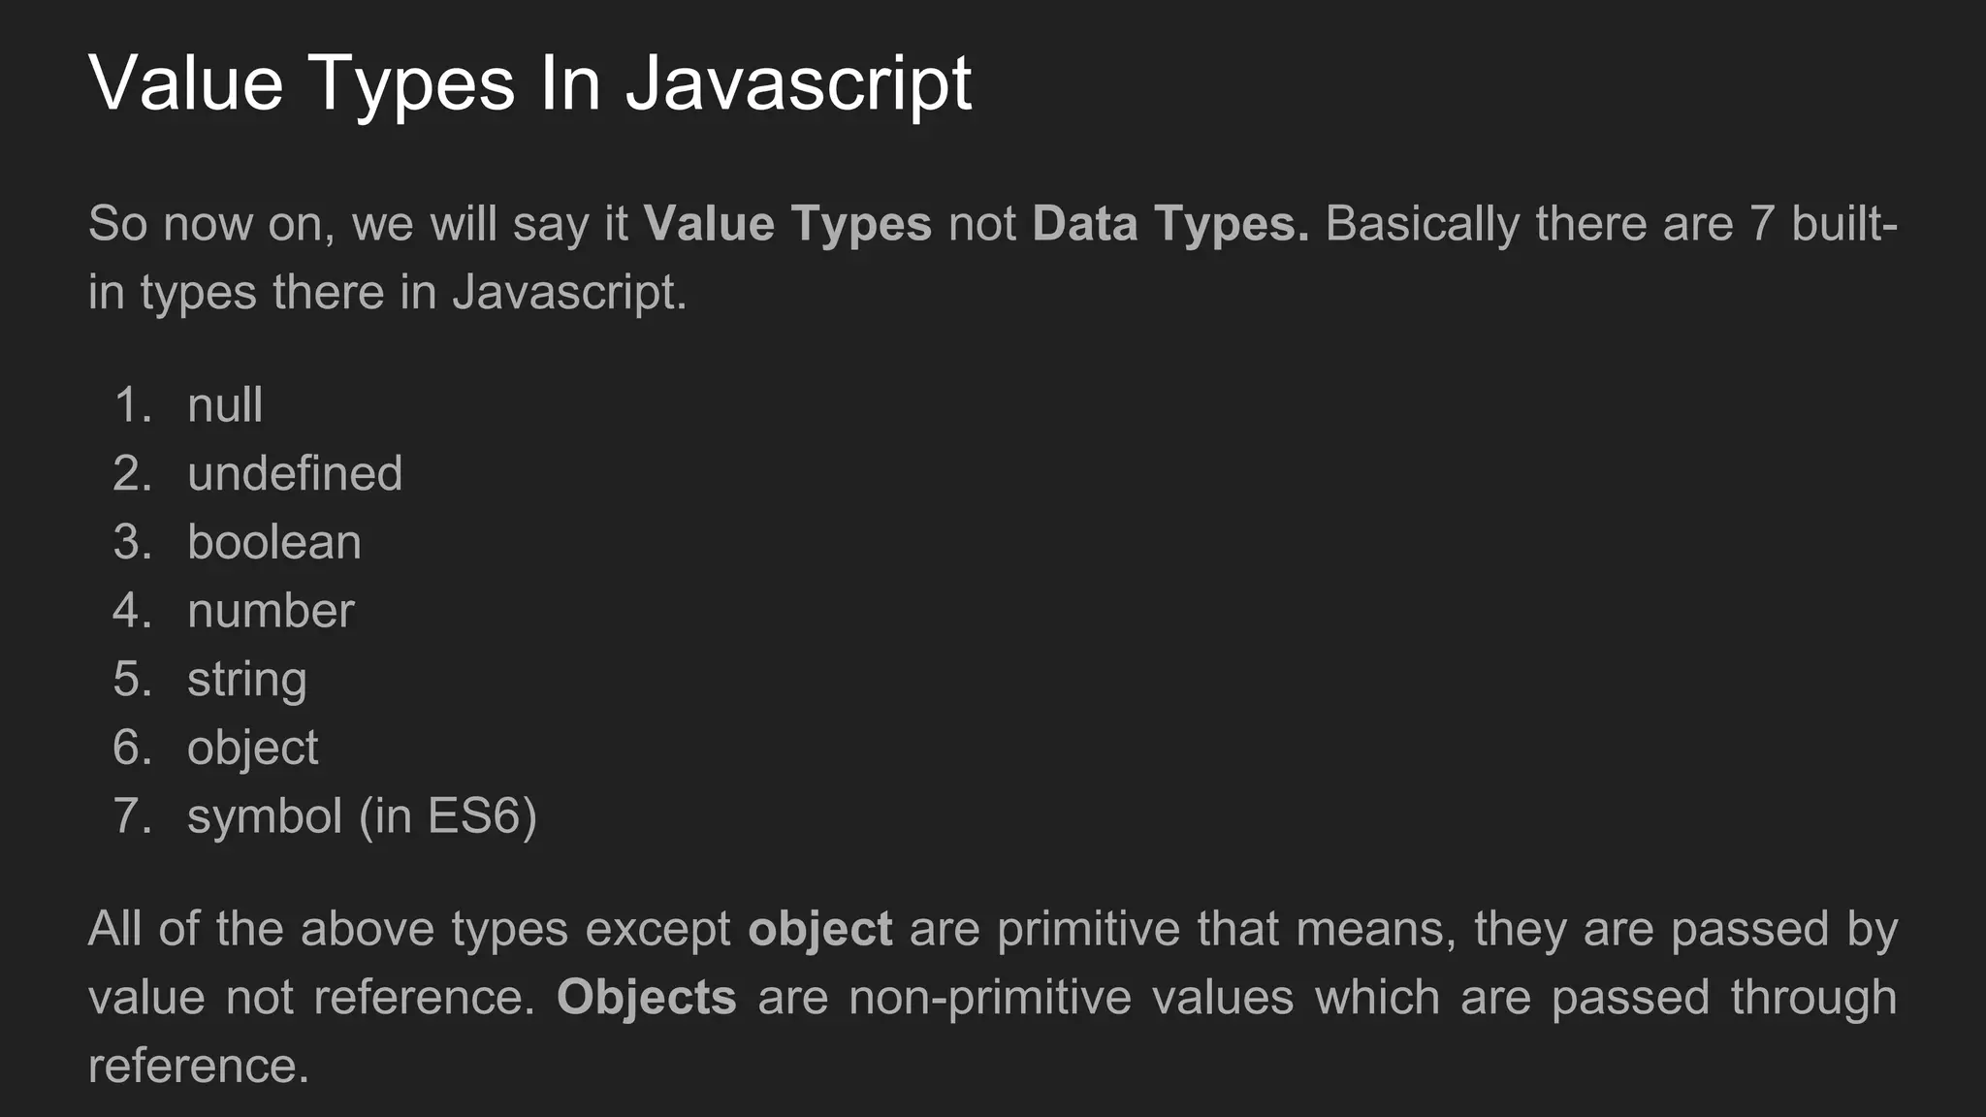
Task: Select the 'string' list item
Action: [x=247, y=680]
